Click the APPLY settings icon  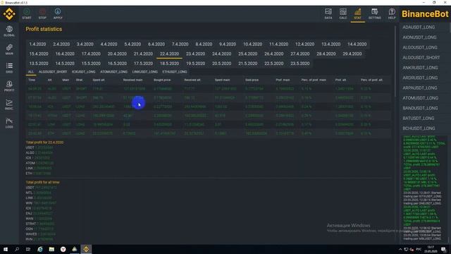[x=58, y=13]
